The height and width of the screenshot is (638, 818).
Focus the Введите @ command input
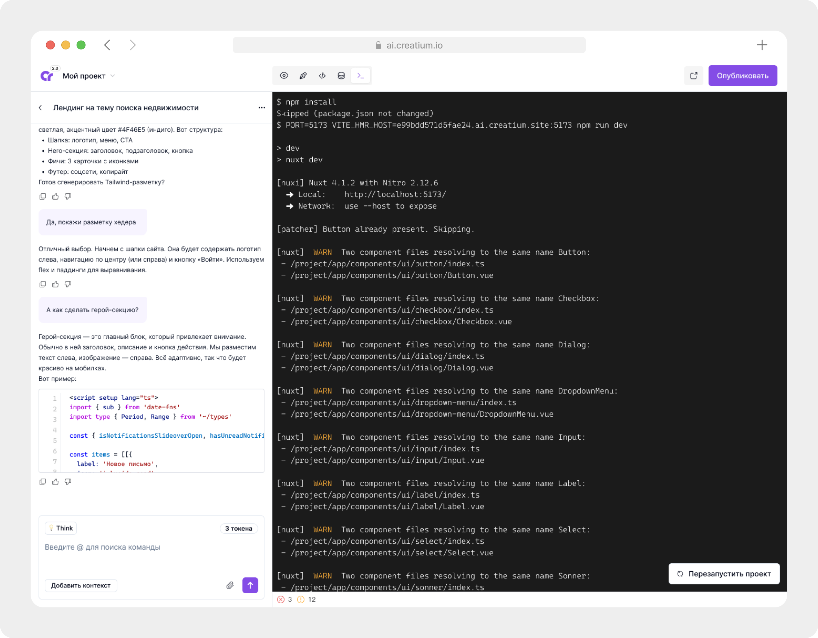coord(151,547)
